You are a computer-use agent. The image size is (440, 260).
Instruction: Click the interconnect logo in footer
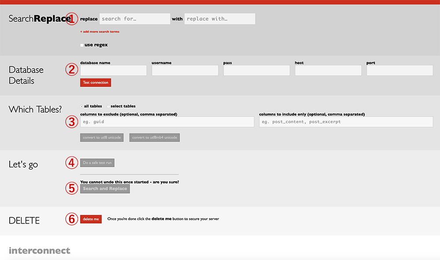pyautogui.click(x=40, y=251)
